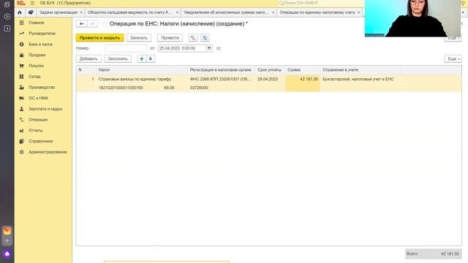The image size is (468, 263).
Task: Click the purple round icon at bottom left
Action: point(7,254)
